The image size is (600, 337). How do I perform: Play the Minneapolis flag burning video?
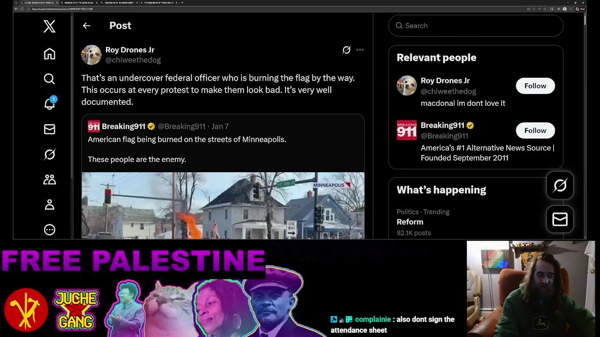(x=223, y=206)
